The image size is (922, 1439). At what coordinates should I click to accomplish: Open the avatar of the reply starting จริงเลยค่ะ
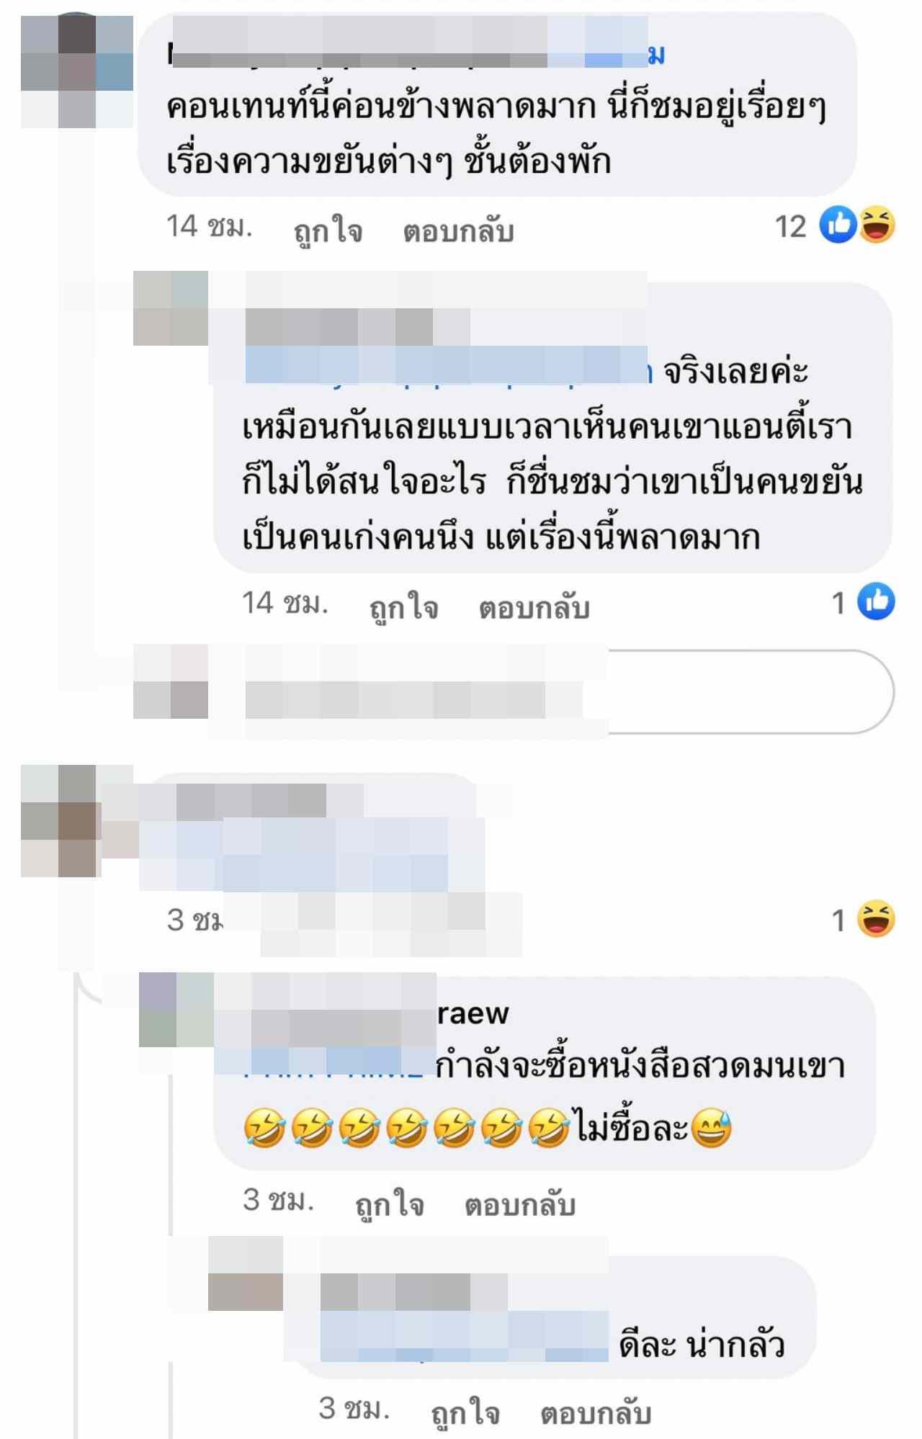[x=171, y=308]
